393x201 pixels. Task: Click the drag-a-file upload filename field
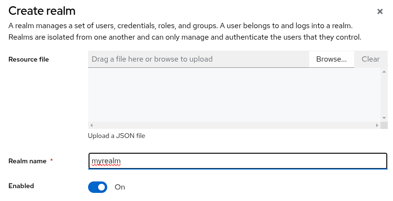pos(198,59)
